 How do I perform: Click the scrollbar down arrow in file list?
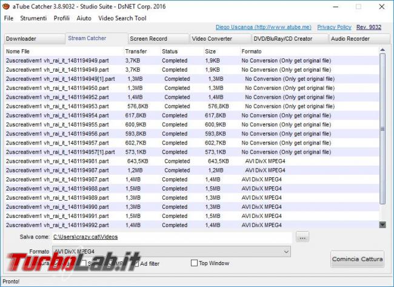click(382, 225)
